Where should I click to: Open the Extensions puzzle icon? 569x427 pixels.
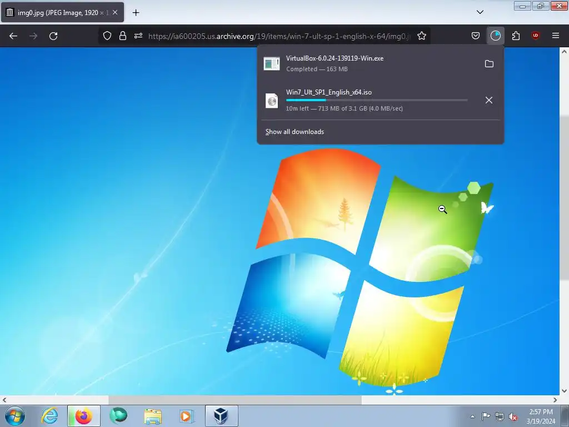516,36
